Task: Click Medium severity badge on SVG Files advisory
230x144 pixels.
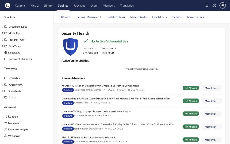Action: [68, 103]
